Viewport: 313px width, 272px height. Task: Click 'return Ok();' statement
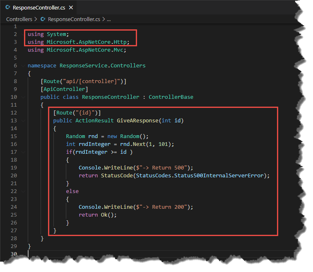coord(98,215)
